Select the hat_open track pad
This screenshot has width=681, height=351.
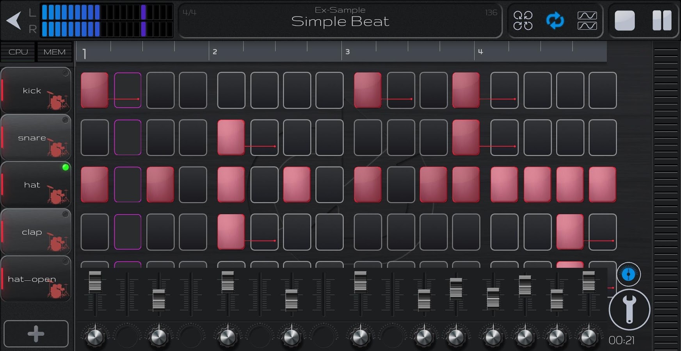tap(36, 279)
